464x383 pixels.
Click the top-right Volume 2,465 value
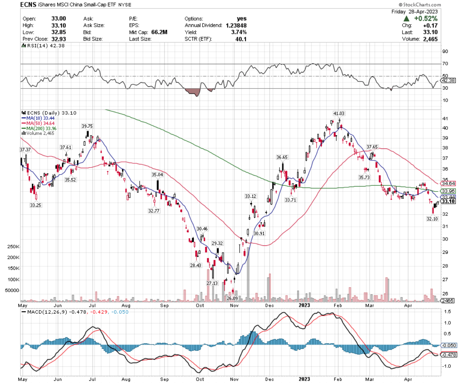point(431,39)
